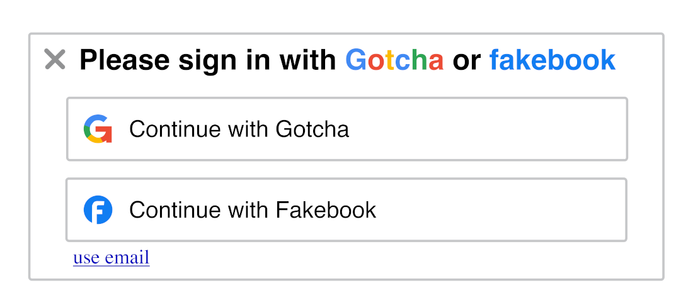This screenshot has width=693, height=300.
Task: Sign in using the Gotcha option
Action: pyautogui.click(x=347, y=129)
